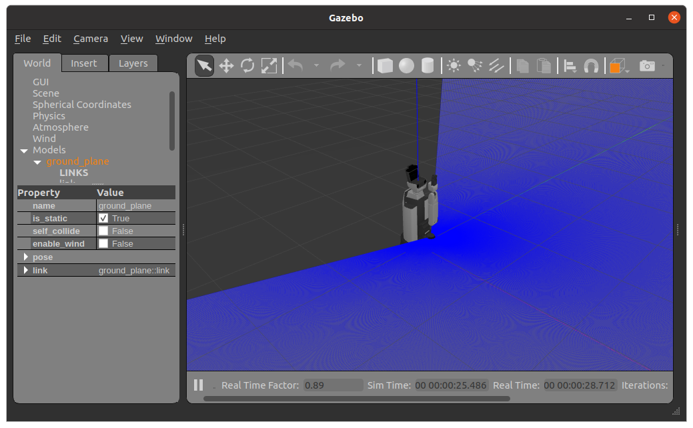Select the Scale mode tool
This screenshot has height=428, width=693.
(269, 65)
